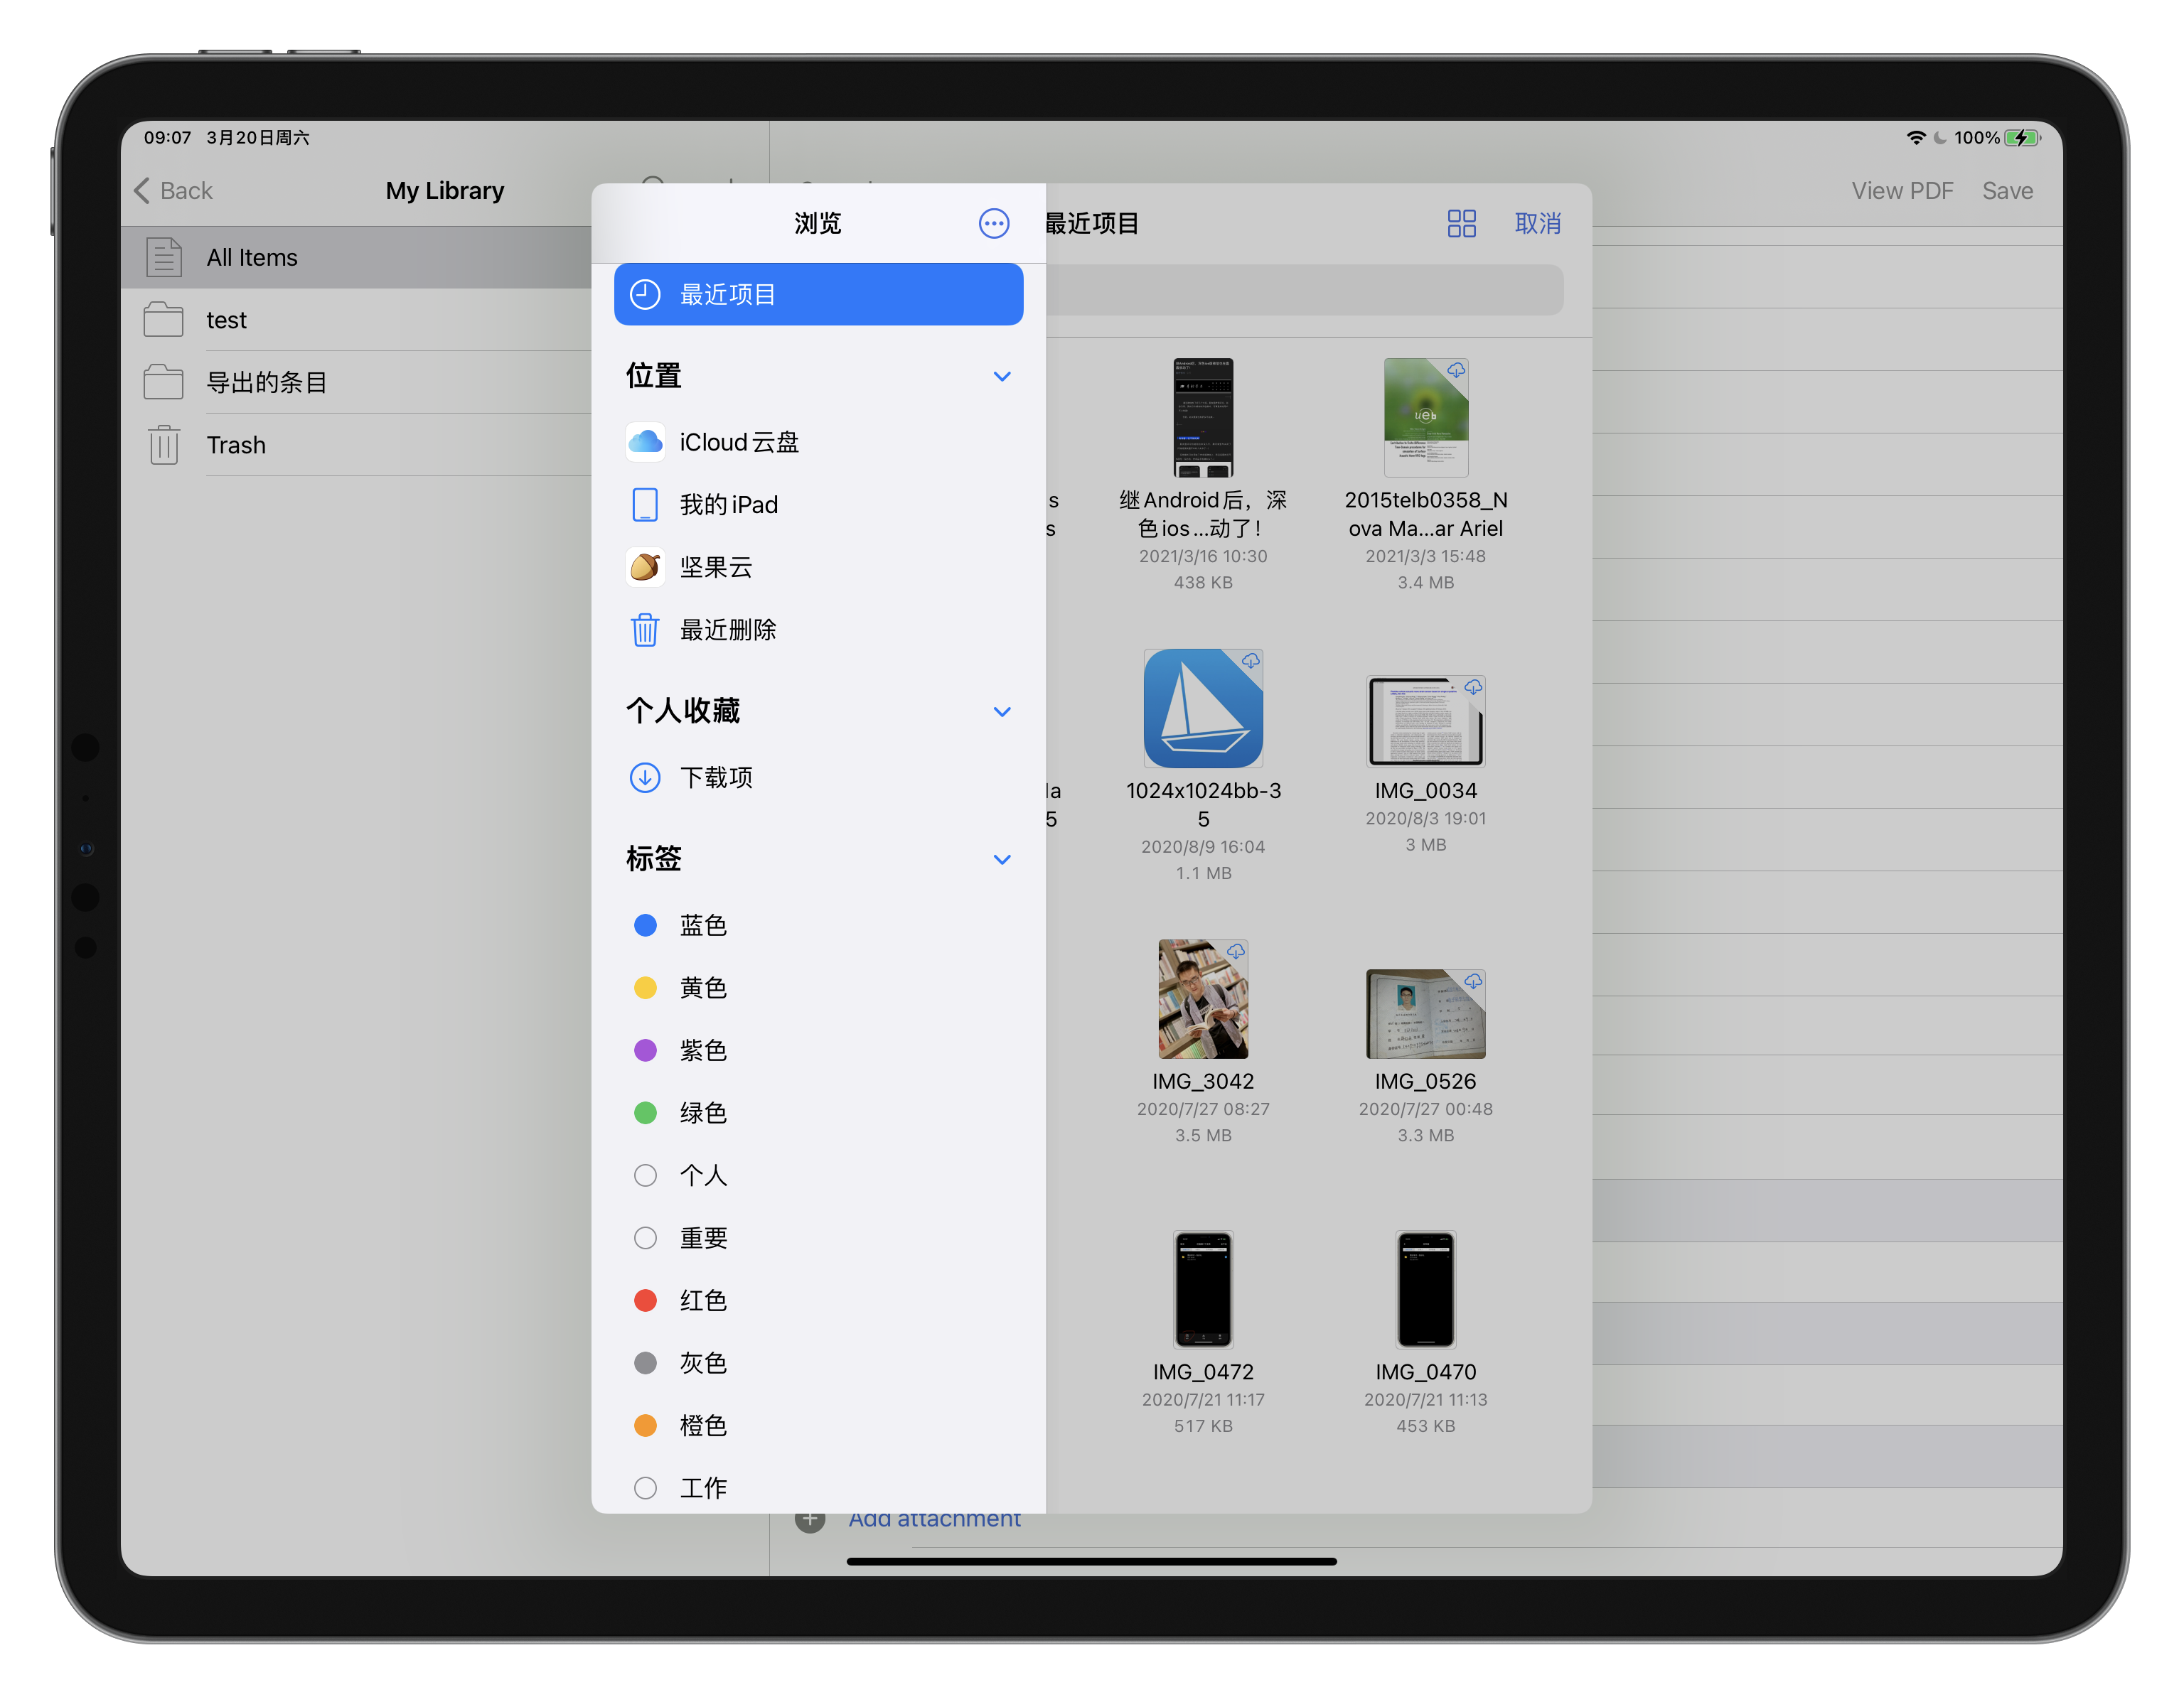Open the IMG_0470 screenshot thumbnail
This screenshot has height=1697, width=2184.
point(1425,1289)
